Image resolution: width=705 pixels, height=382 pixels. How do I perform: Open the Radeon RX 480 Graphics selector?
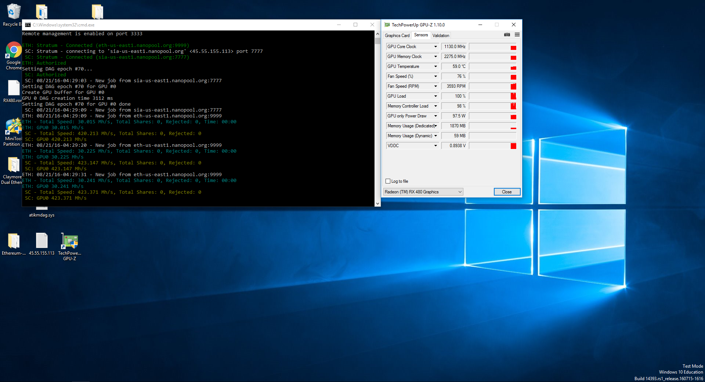[423, 192]
